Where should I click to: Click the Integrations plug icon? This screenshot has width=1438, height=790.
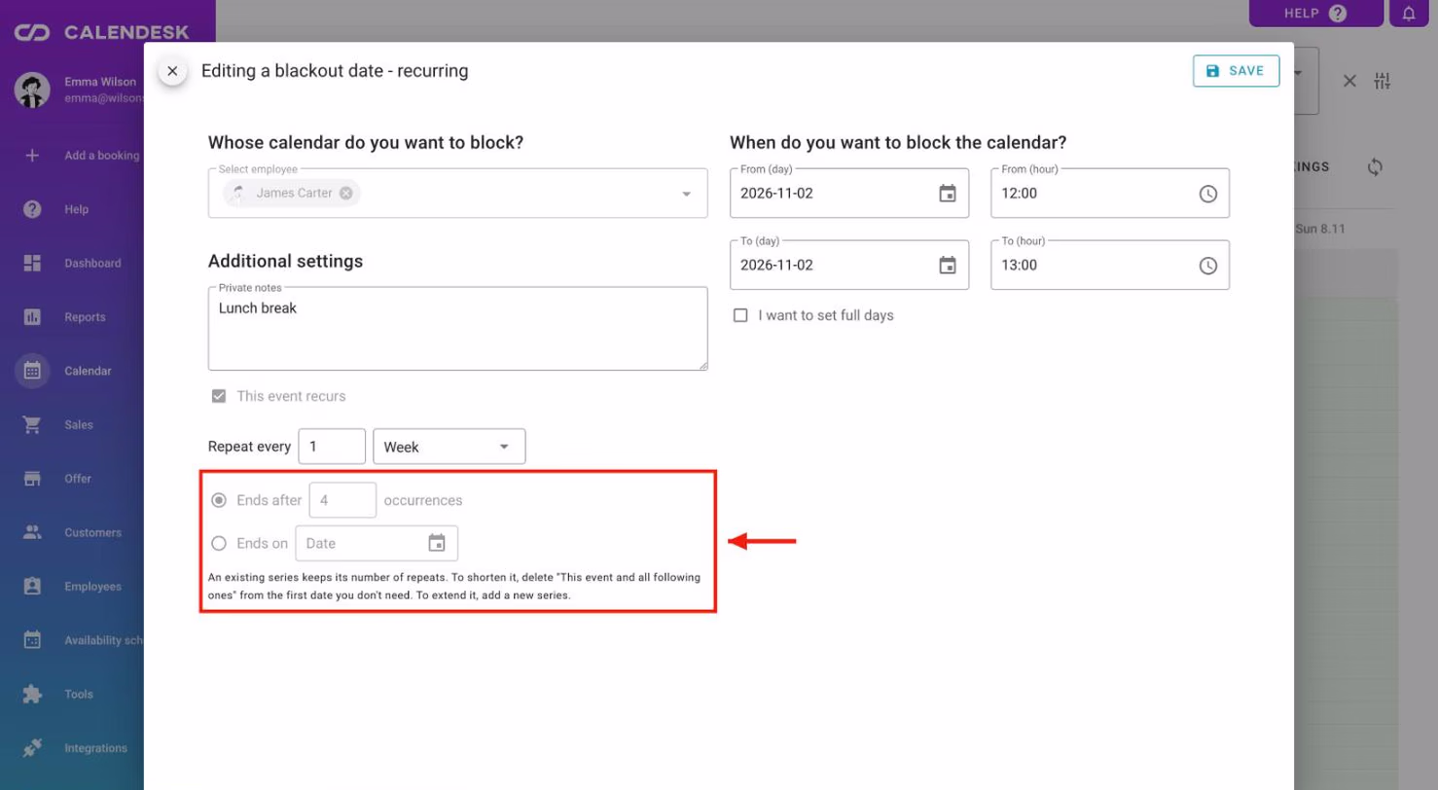click(x=32, y=748)
